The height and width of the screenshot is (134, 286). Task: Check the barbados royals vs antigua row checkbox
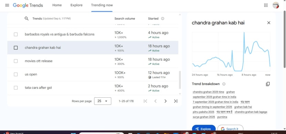coord(16,34)
